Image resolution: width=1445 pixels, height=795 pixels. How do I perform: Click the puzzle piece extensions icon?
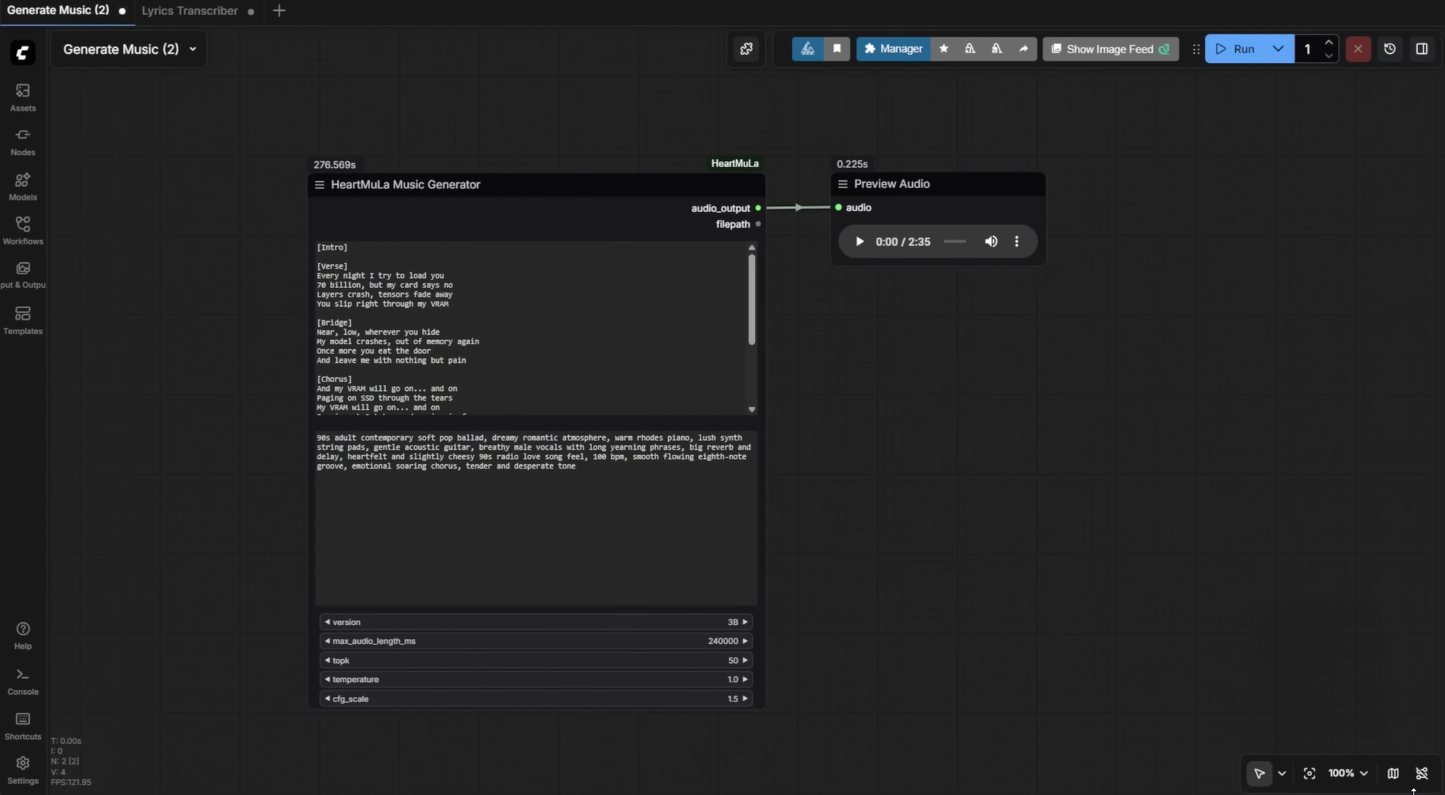pos(746,49)
